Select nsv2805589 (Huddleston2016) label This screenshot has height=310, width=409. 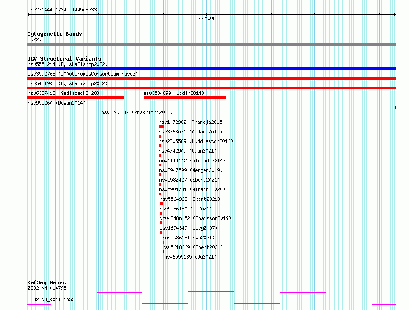(x=196, y=141)
